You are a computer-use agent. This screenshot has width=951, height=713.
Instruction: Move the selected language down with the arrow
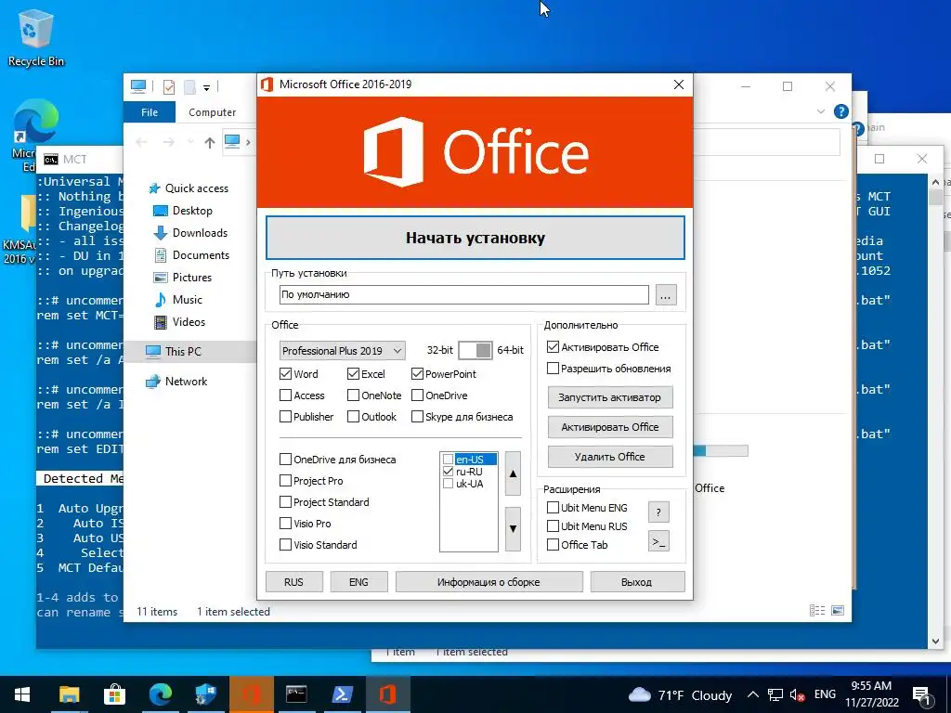pyautogui.click(x=513, y=528)
